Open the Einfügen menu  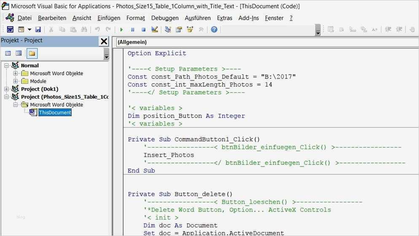tap(109, 18)
